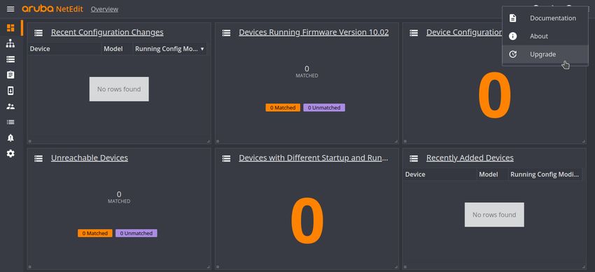Open the devices list sidebar icon

coord(10,59)
